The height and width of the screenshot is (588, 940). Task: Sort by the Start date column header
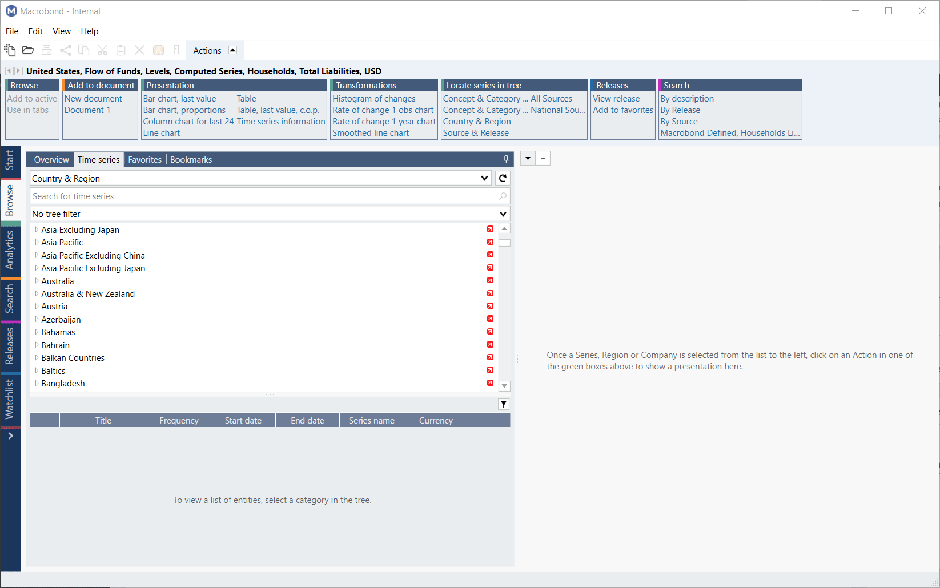click(243, 421)
